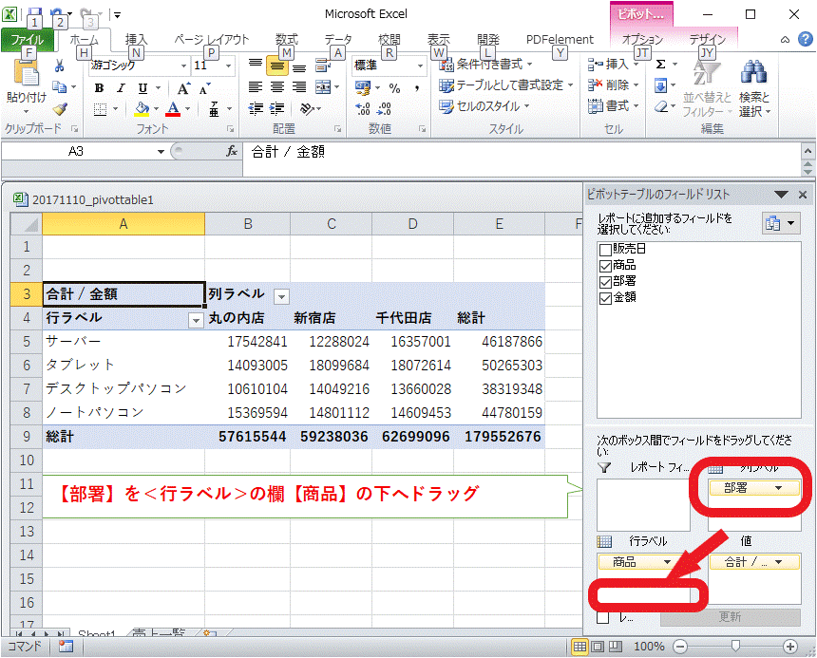The width and height of the screenshot is (817, 658).
Task: Click the AutoSum sigma icon
Action: (x=661, y=65)
